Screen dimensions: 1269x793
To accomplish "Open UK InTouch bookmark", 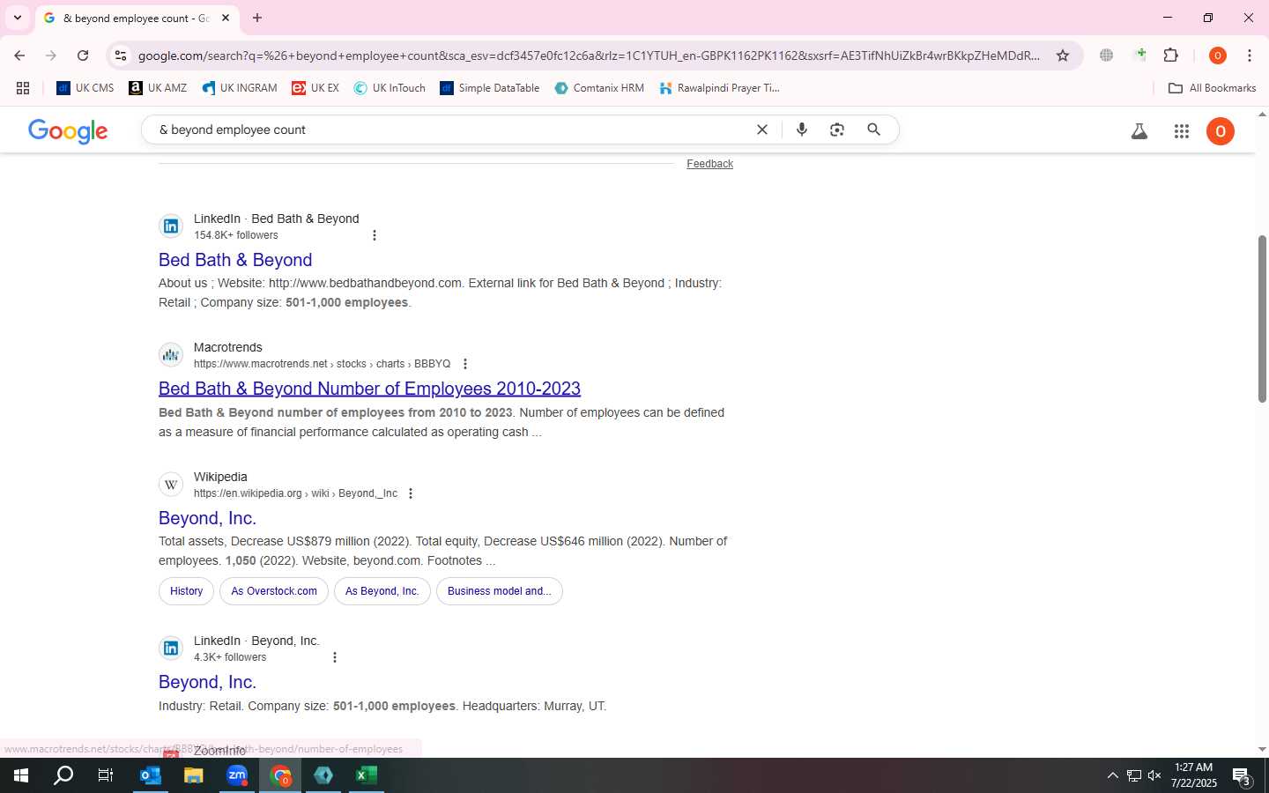I will [x=390, y=88].
